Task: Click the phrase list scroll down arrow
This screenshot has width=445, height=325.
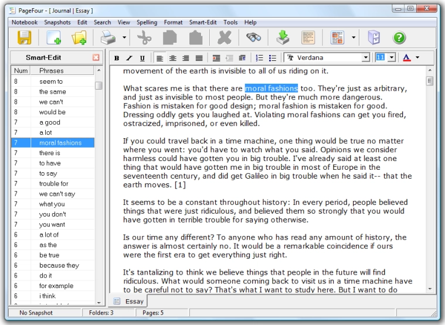Action: click(x=98, y=303)
